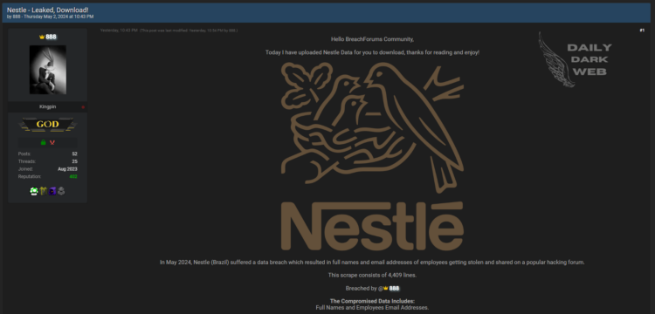The image size is (655, 314).
Task: Click the red offline status dot beside Kingpin
Action: 83,107
